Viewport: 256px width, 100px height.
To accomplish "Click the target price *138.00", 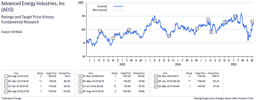I will click(201, 81).
